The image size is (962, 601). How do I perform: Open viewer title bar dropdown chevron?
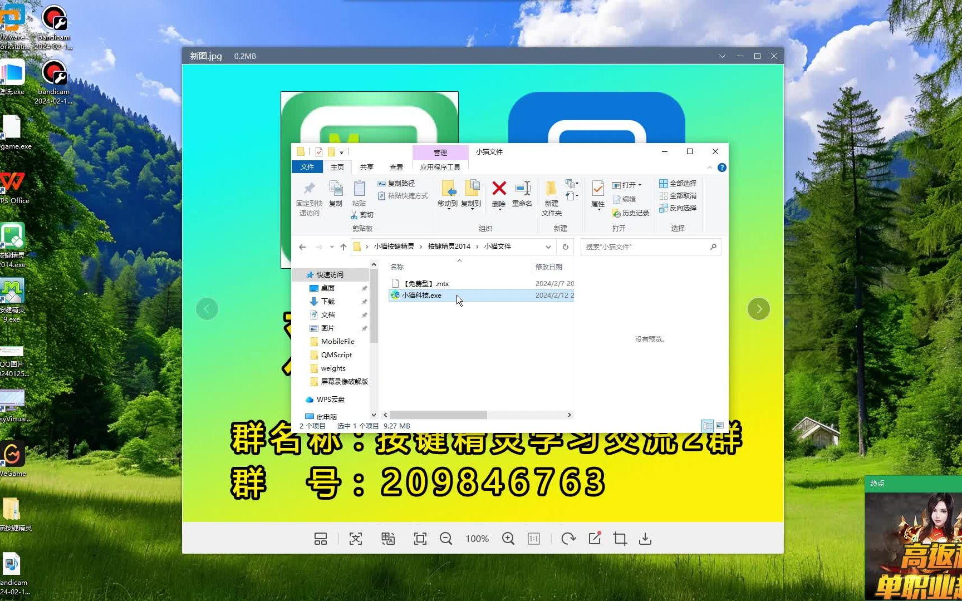point(722,56)
